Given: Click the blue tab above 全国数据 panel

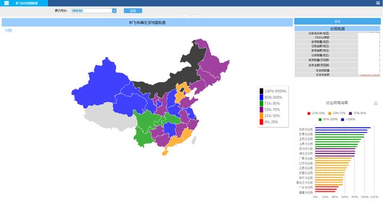Looking at the screenshot, I should [338, 22].
